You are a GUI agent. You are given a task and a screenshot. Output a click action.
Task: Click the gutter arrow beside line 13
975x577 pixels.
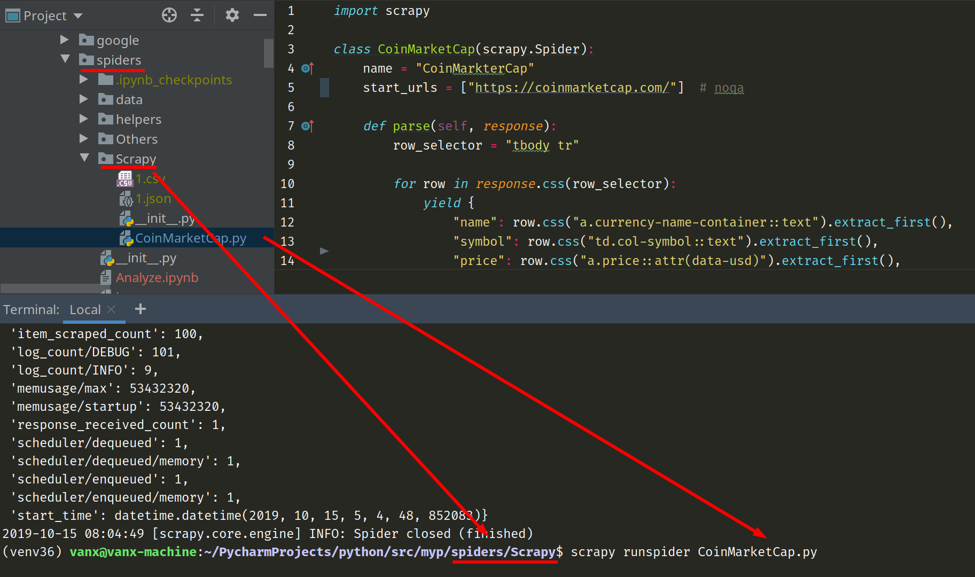point(323,250)
